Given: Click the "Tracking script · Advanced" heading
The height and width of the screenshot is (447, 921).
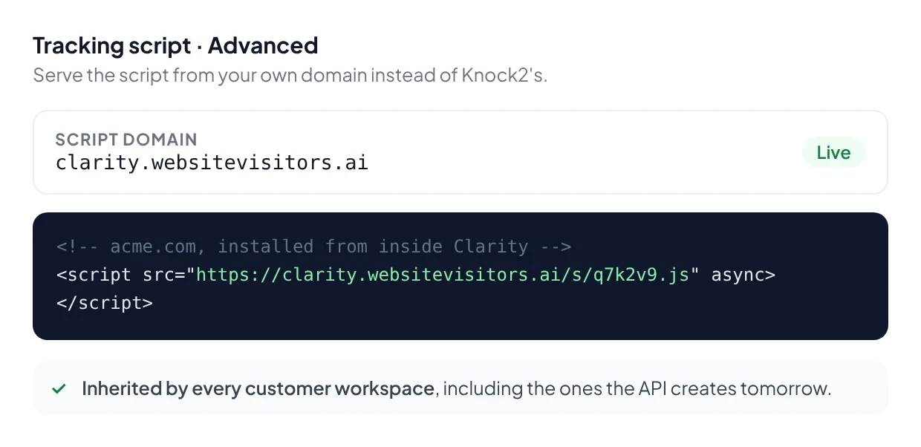Looking at the screenshot, I should point(175,45).
